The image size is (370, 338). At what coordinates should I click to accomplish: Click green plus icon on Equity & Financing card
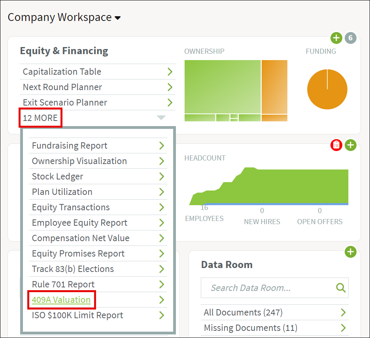coord(336,38)
